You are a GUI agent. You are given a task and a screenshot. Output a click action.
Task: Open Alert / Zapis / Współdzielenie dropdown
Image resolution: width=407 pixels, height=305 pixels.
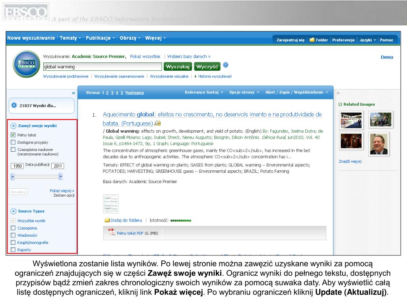click(x=297, y=92)
